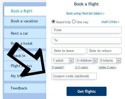Click the 2-11 years link

[82, 67]
